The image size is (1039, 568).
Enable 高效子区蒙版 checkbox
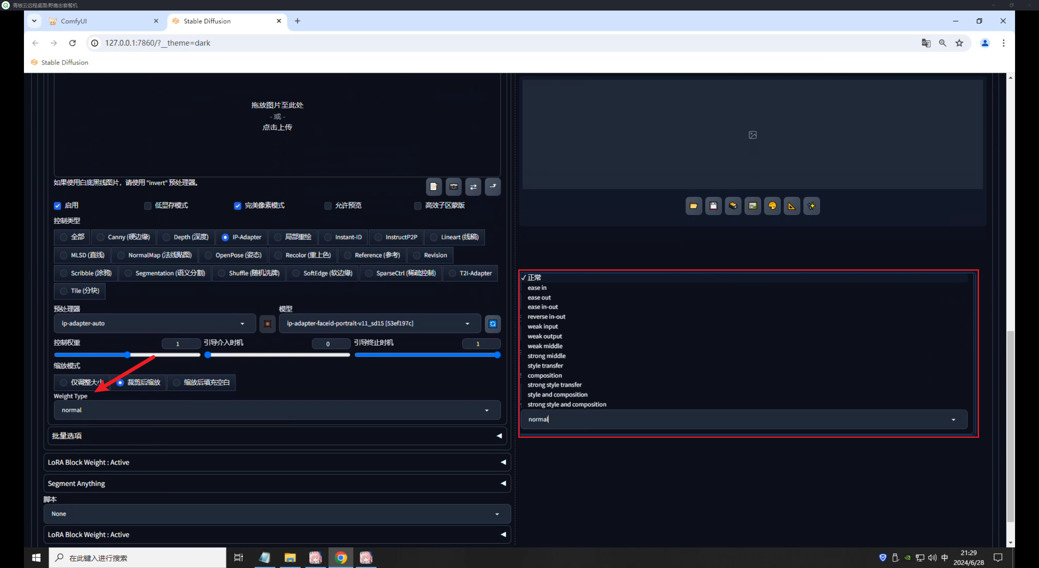click(418, 206)
